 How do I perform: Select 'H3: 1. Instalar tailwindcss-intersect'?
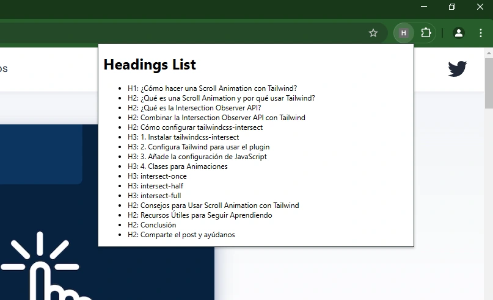tap(183, 137)
